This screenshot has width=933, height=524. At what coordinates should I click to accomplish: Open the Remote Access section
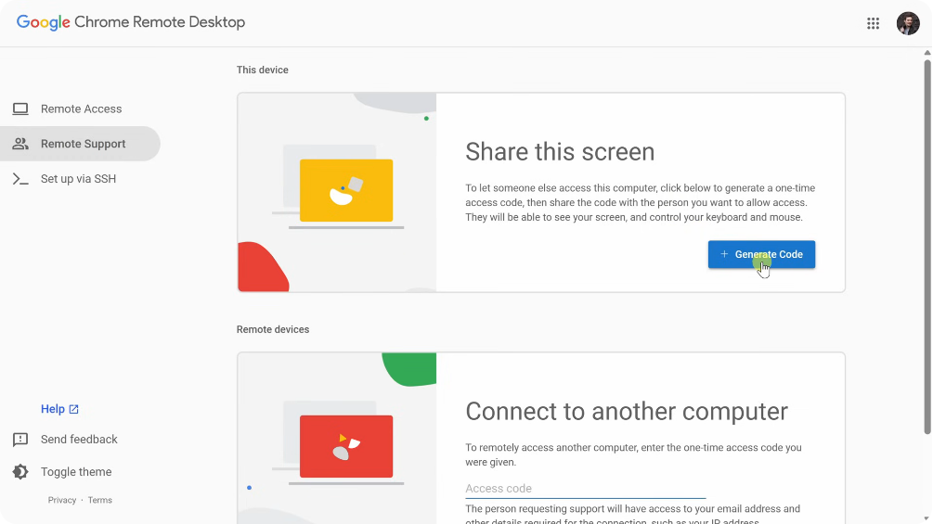81,109
